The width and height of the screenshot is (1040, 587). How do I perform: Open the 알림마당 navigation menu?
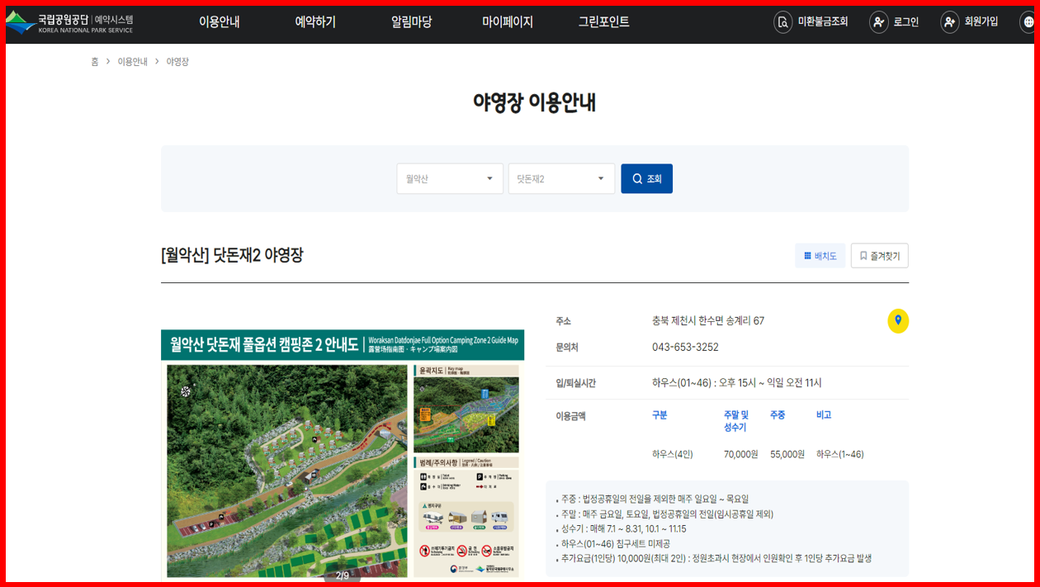(412, 22)
